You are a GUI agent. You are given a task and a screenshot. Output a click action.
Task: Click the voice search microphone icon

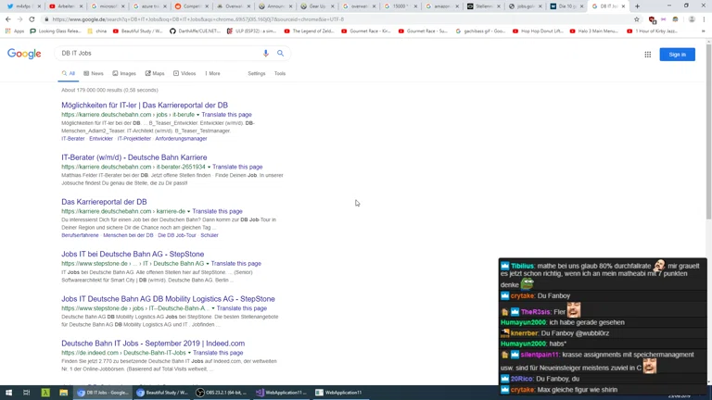point(266,54)
